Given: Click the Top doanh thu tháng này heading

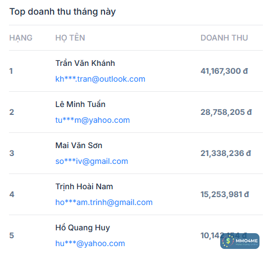Looking at the screenshot, I should tap(62, 12).
